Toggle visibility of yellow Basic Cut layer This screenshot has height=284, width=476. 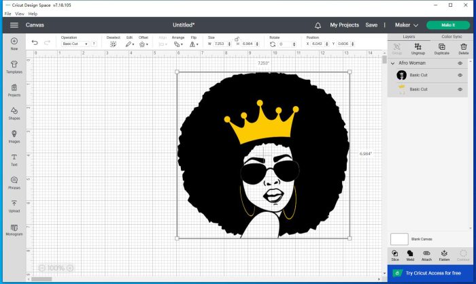(x=460, y=89)
